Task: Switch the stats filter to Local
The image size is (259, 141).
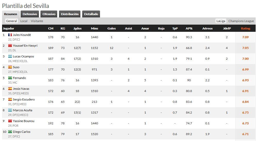Action: click(x=24, y=21)
